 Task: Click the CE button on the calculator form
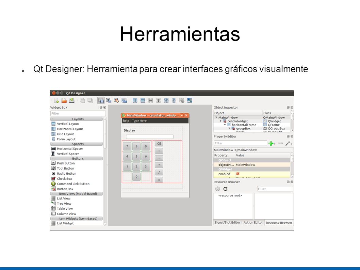coord(159,144)
